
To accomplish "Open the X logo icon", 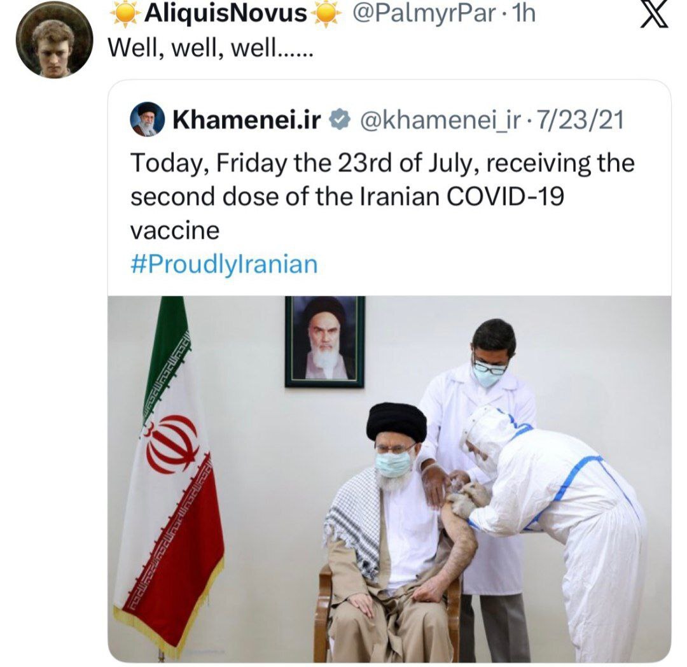I will click(655, 16).
